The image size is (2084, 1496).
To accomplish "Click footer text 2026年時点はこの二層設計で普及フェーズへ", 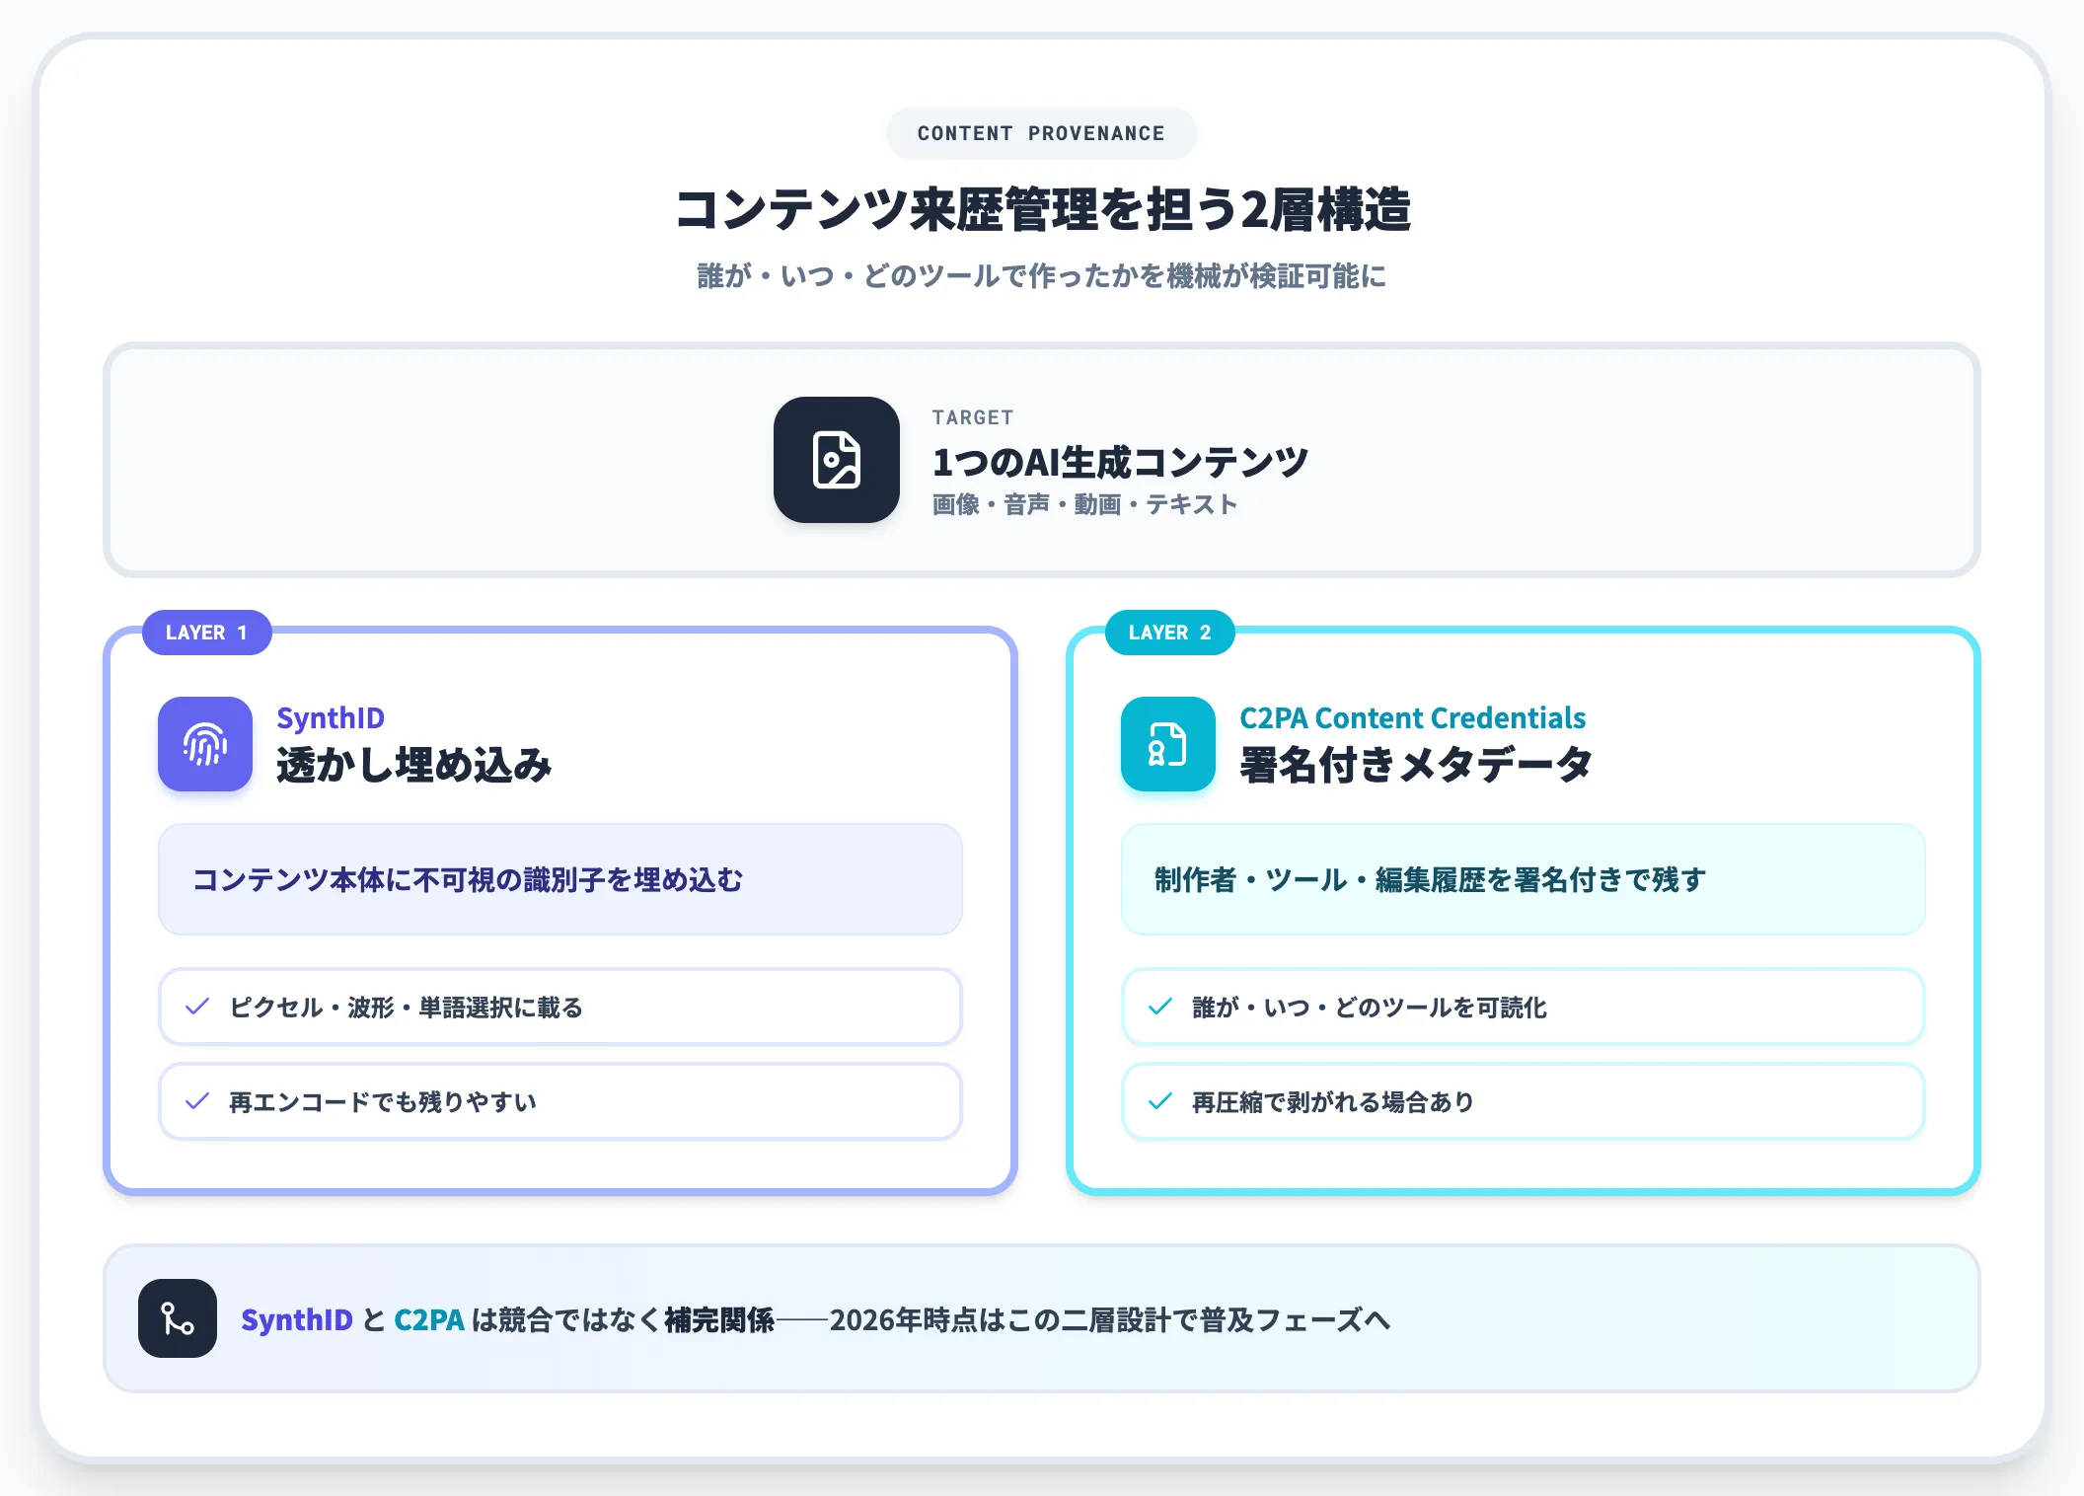I will [x=1110, y=1319].
